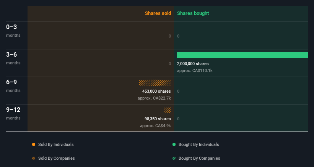Click the 0–3 months row label
Viewport: 314px width, 167px height.
13,31
